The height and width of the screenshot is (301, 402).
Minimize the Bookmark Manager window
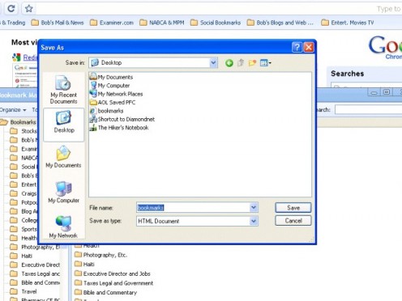point(374,92)
